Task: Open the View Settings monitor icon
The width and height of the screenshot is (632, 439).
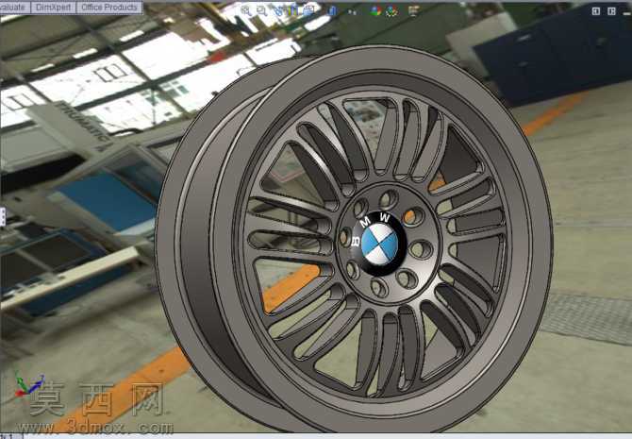Action: coord(413,11)
